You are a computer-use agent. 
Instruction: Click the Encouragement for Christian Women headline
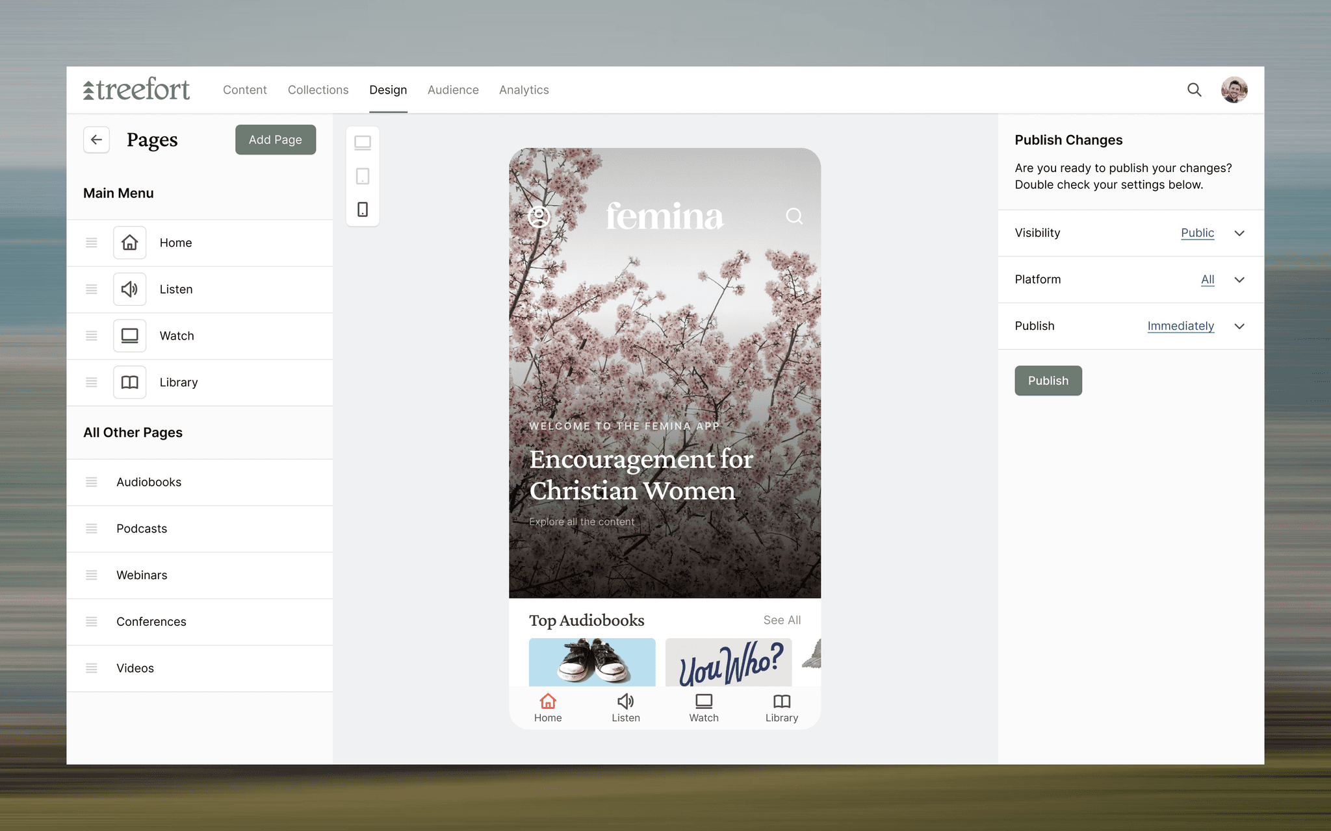coord(641,475)
